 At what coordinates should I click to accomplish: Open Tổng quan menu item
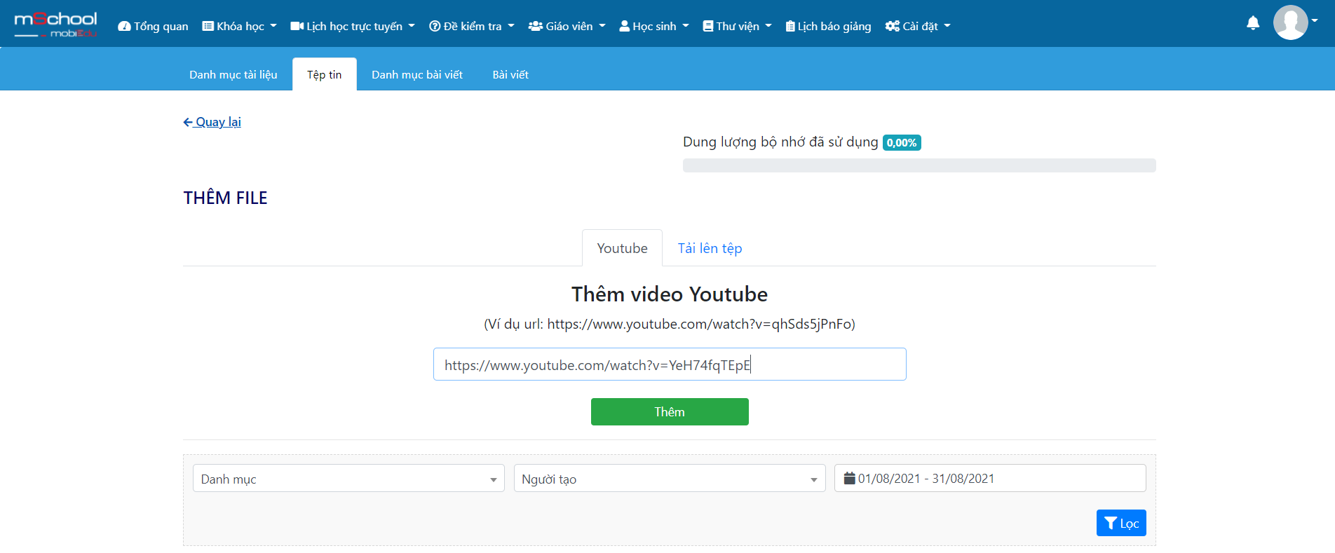click(x=153, y=26)
